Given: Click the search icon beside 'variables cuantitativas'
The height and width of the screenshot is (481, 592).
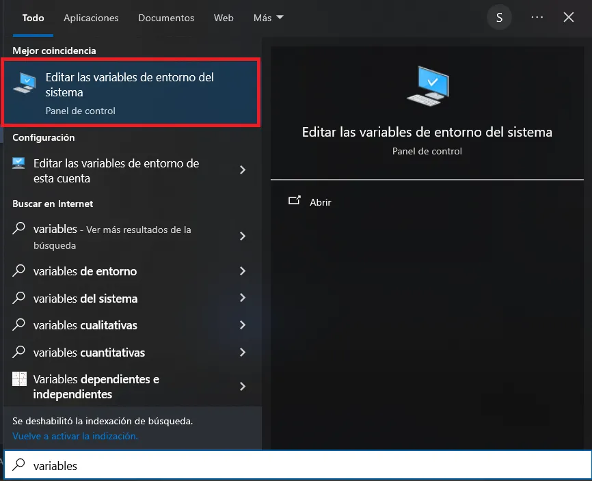Looking at the screenshot, I should point(21,353).
